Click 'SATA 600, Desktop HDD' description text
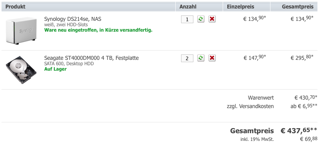Screen dimensions: 319x144 69,64
